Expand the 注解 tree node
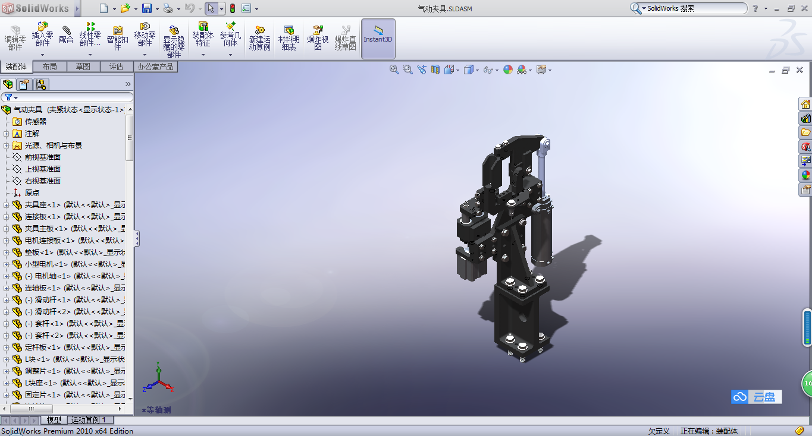This screenshot has width=812, height=436. click(7, 133)
